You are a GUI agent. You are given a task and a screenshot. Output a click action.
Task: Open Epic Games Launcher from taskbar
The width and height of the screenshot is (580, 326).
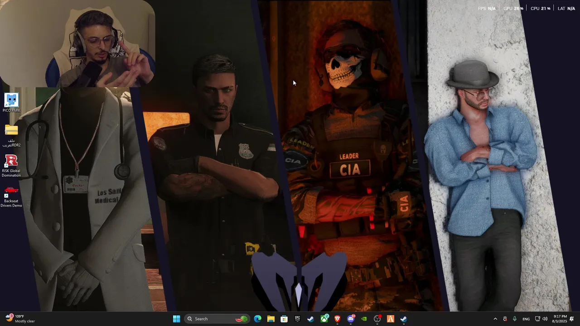[297, 319]
